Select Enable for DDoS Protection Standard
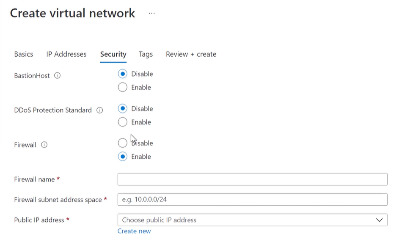The image size is (399, 251). 122,122
